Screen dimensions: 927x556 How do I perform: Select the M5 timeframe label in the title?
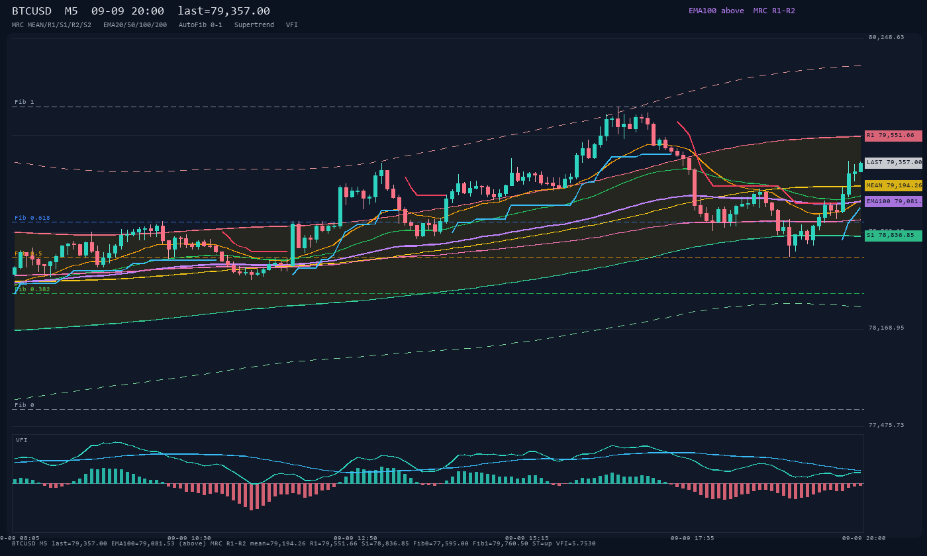[x=72, y=11]
